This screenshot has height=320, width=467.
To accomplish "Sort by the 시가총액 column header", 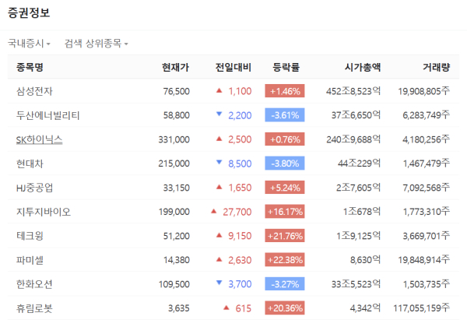I will (362, 67).
